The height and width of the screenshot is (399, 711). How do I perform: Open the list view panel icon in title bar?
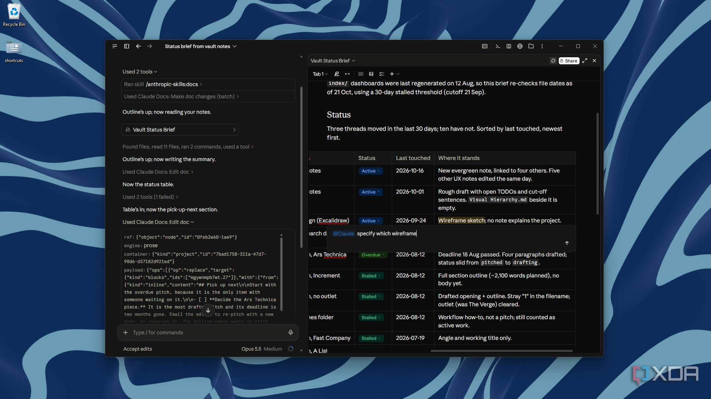click(x=485, y=46)
